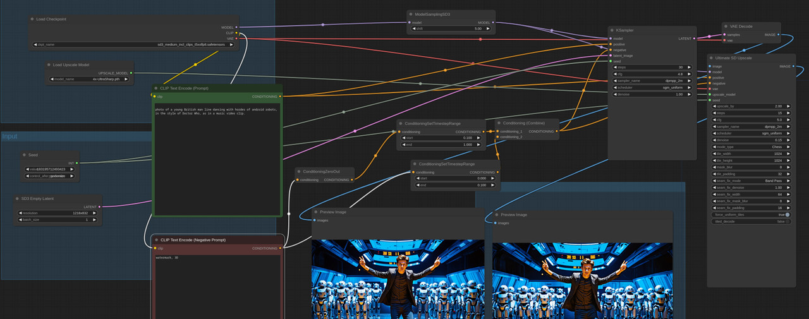This screenshot has height=319, width=809.
Task: Click the upscale_model input socket on Ultimate SD Upscale
Action: (x=710, y=95)
